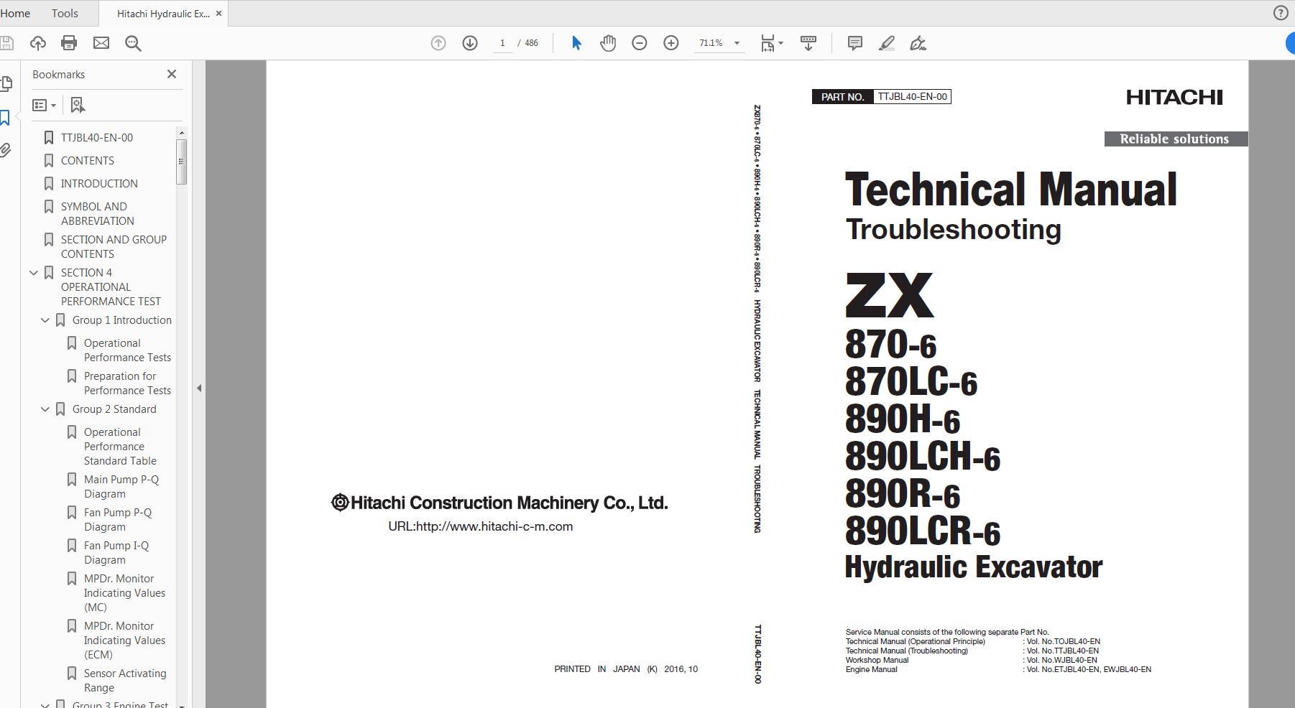Open Operational Performance Tests bookmark
The width and height of the screenshot is (1295, 708).
(127, 350)
